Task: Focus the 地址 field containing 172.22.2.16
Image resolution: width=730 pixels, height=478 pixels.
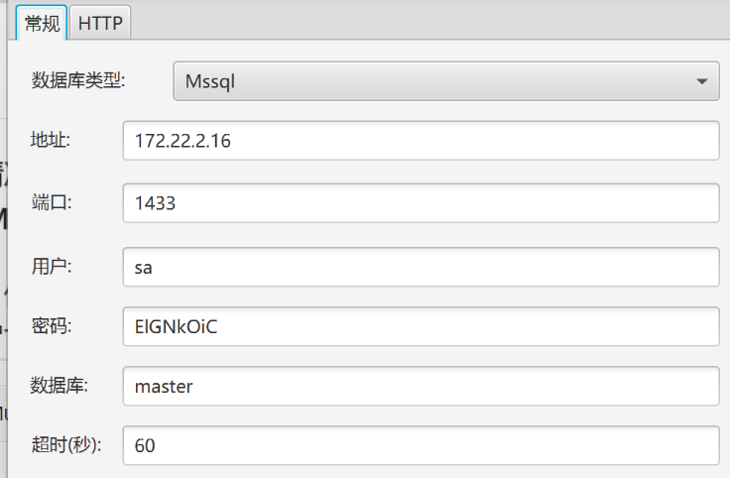Action: pyautogui.click(x=421, y=141)
